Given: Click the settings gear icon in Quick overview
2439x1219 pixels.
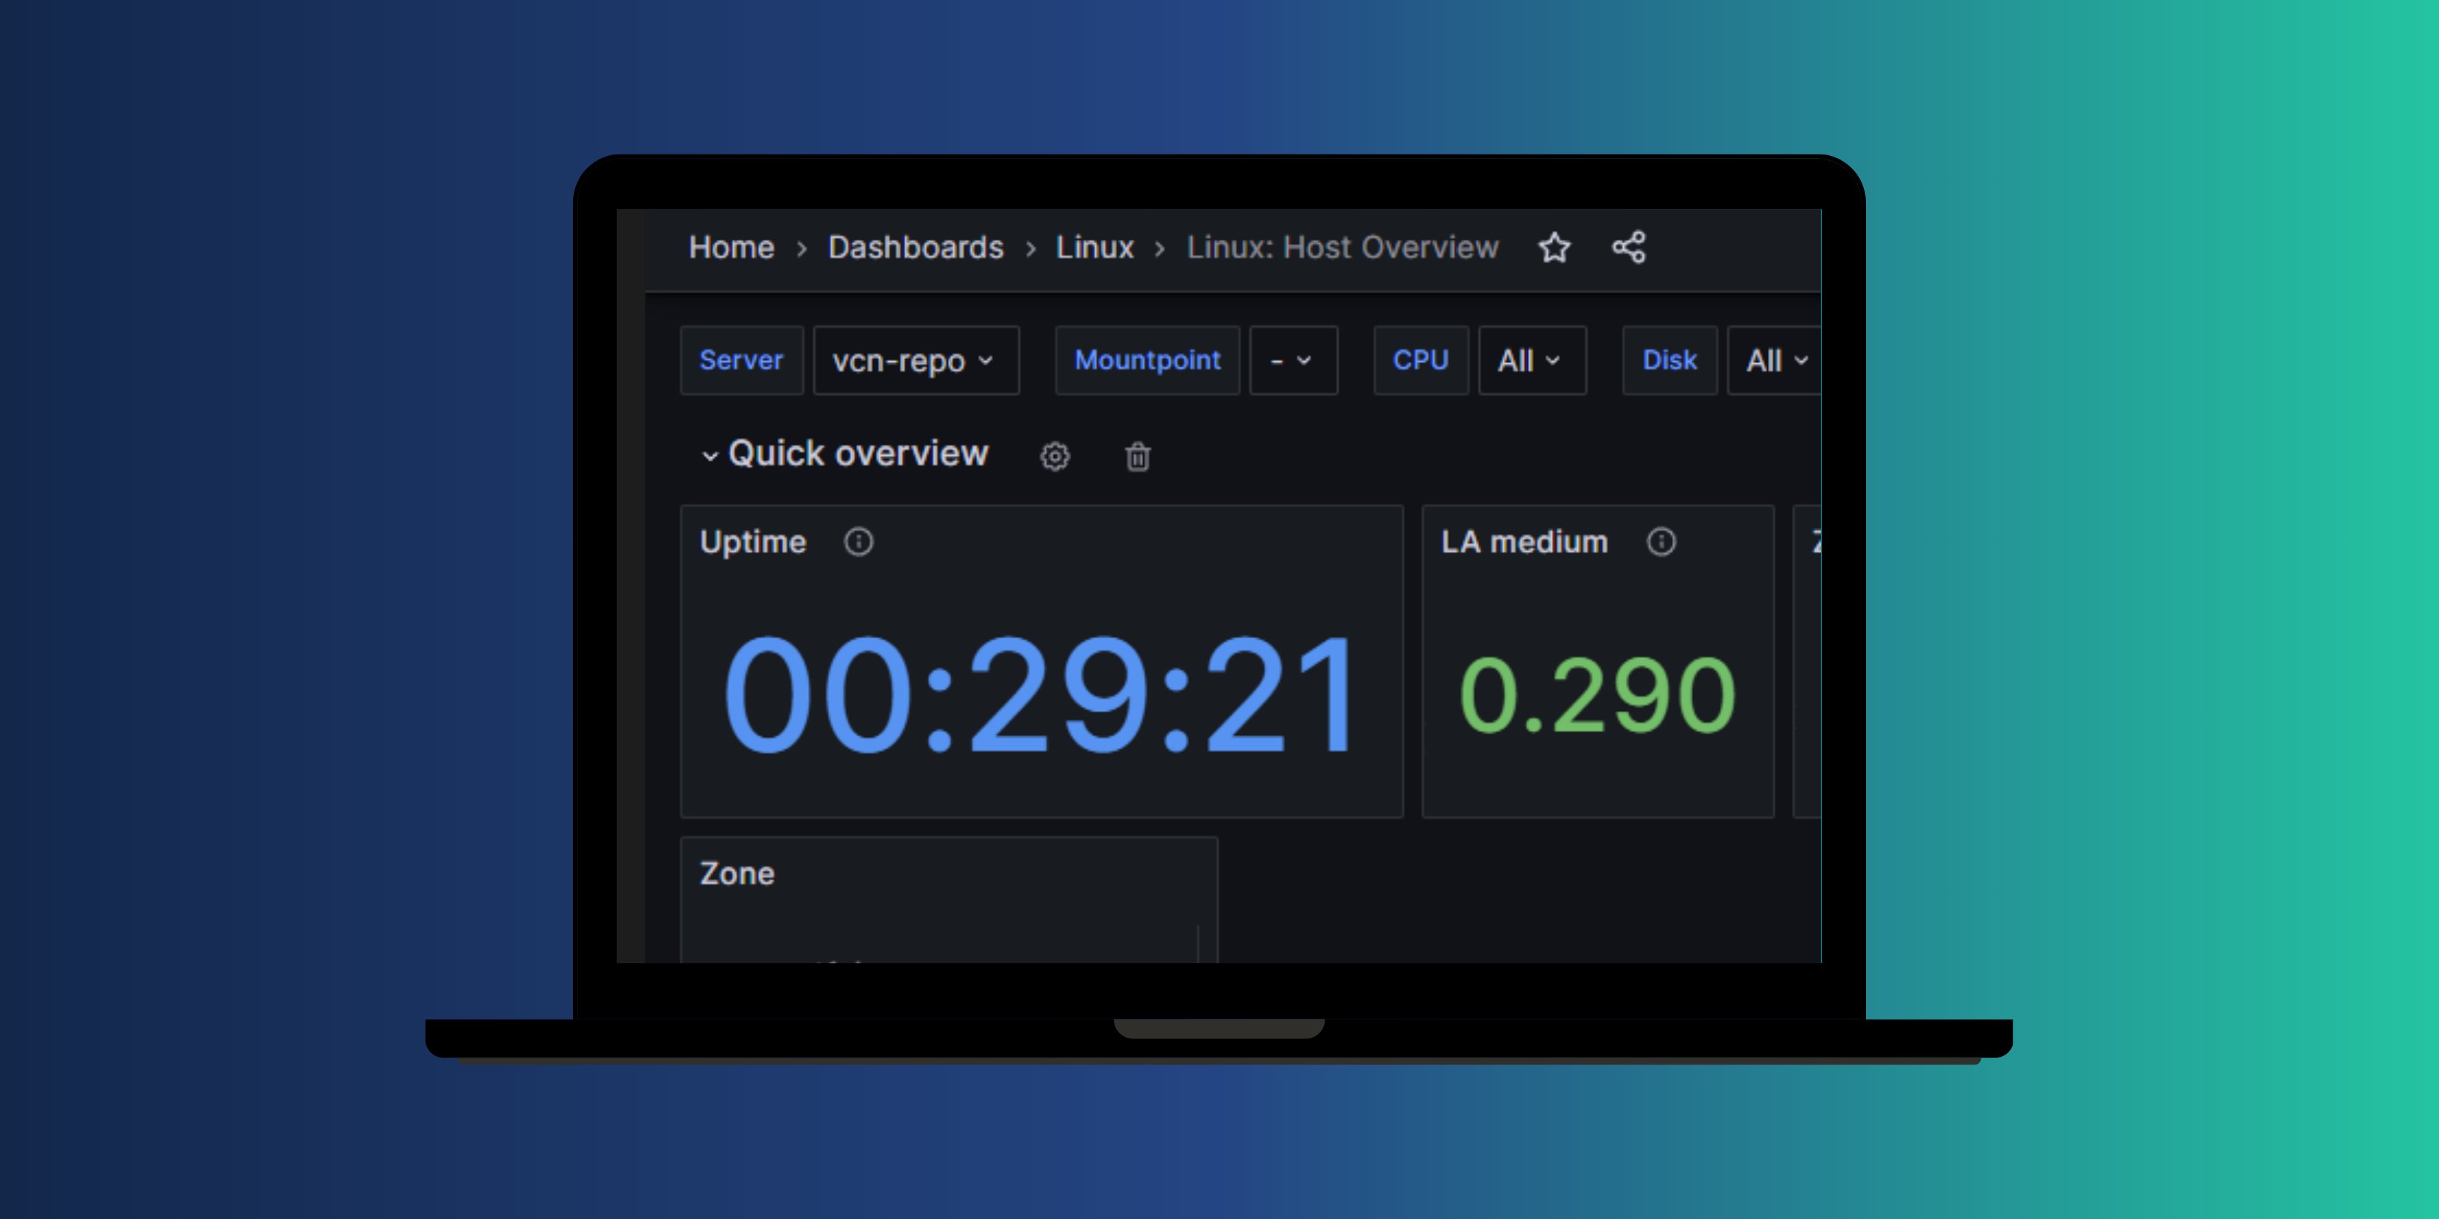Looking at the screenshot, I should [x=1056, y=454].
